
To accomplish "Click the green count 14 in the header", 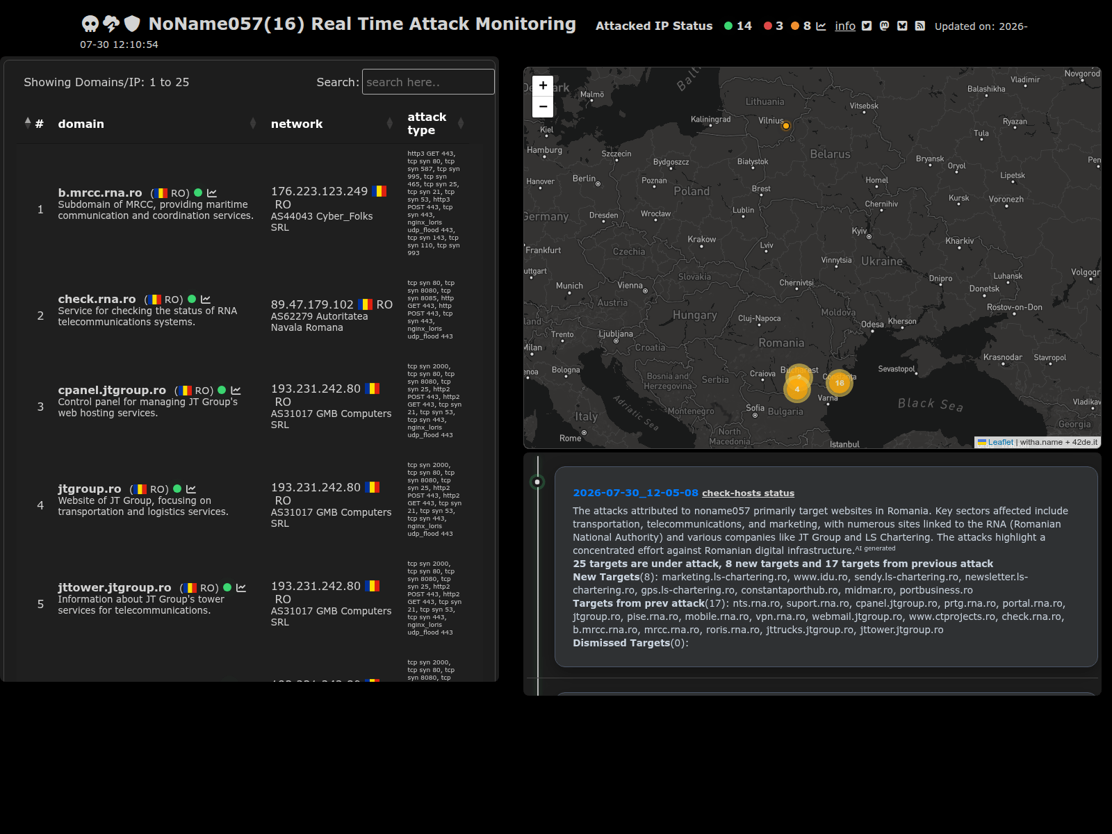I will (744, 26).
